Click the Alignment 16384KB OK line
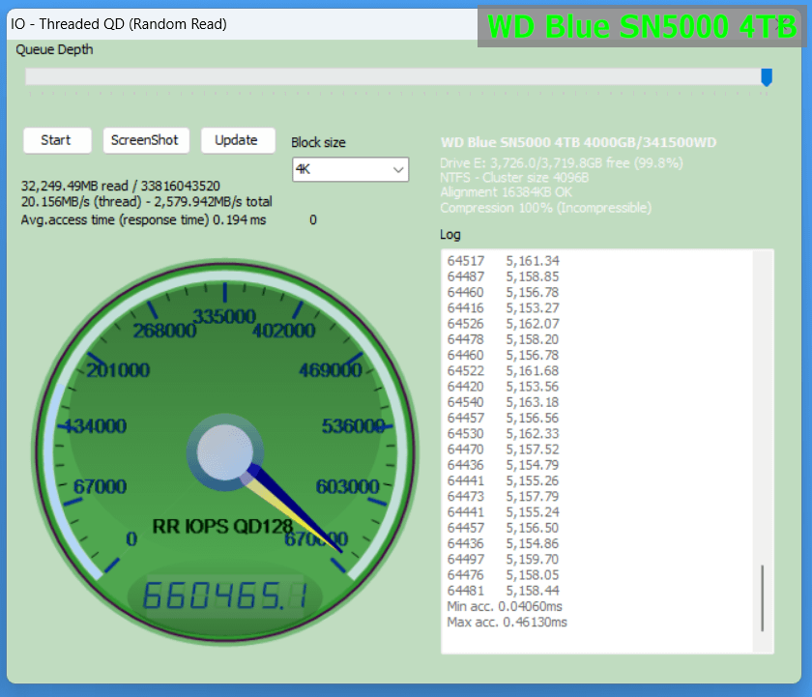The width and height of the screenshot is (812, 697). pyautogui.click(x=506, y=192)
